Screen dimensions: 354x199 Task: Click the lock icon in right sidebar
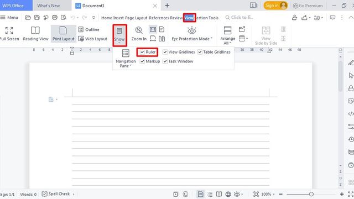click(351, 88)
